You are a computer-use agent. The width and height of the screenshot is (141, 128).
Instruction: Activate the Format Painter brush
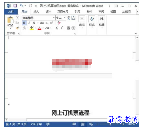pyautogui.click(x=17, y=28)
